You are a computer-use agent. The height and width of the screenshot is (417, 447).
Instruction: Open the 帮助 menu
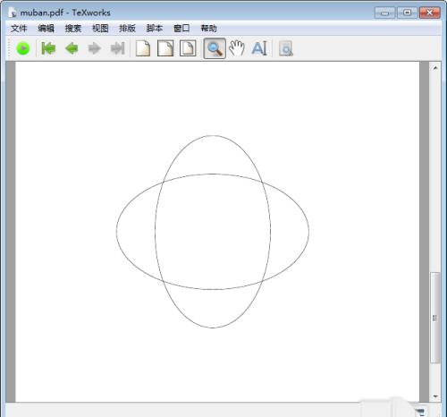point(208,29)
